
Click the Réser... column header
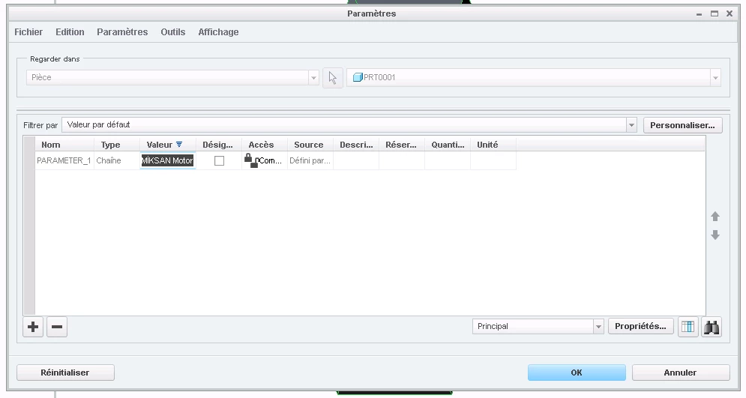(402, 145)
